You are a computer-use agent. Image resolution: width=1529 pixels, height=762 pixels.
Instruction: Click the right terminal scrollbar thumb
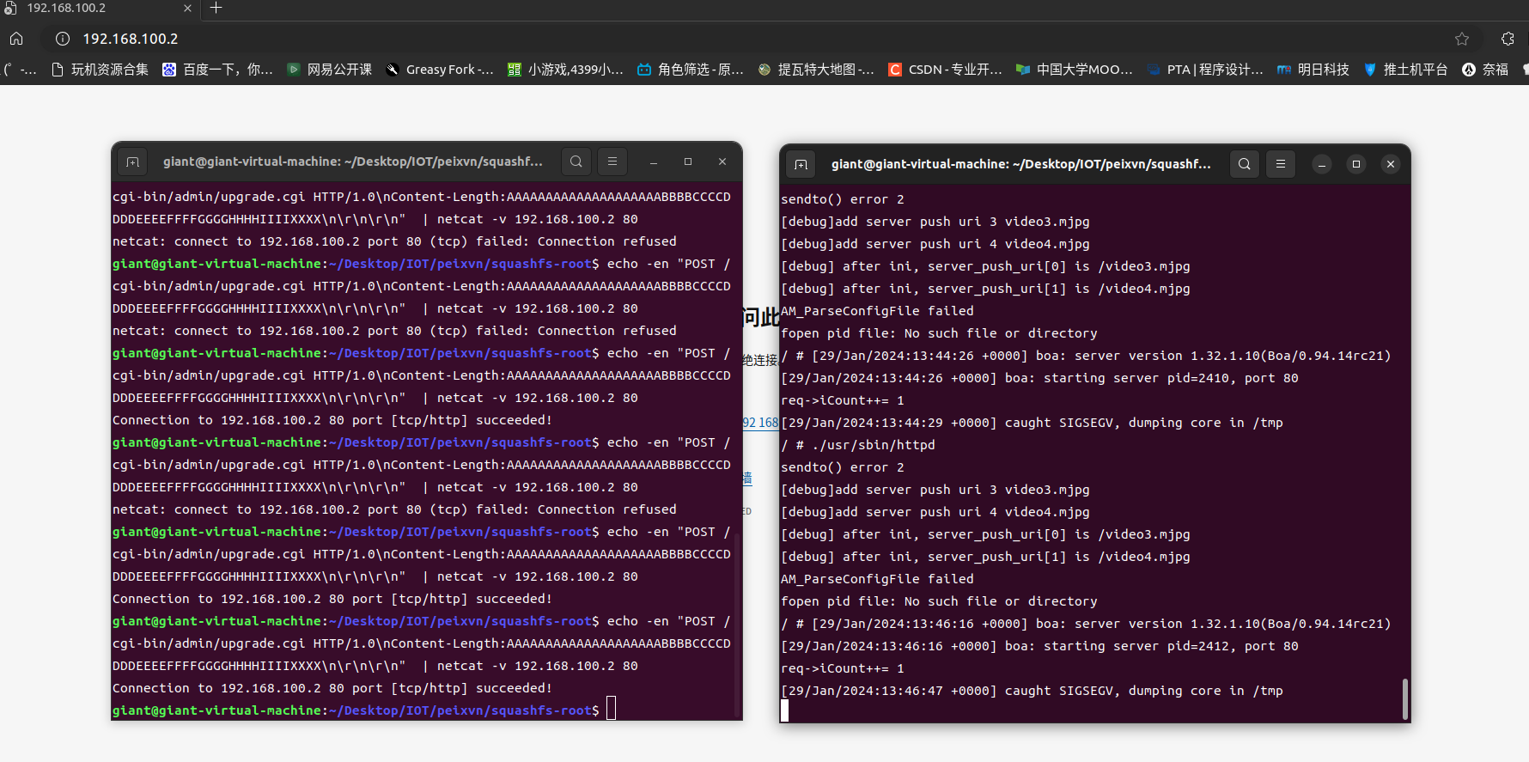[x=1404, y=698]
